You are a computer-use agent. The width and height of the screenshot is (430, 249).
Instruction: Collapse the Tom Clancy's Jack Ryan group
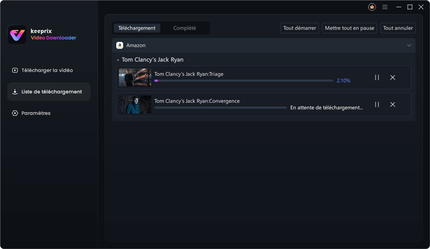(118, 60)
